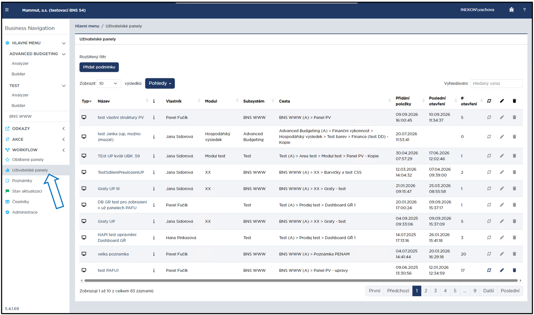Open Administrace in sidebar
This screenshot has width=534, height=315.
[x=25, y=212]
